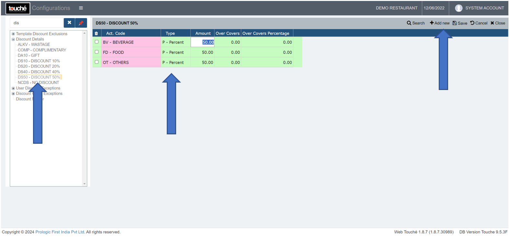Open the Prologic First India Pvt Ltd link

point(60,232)
